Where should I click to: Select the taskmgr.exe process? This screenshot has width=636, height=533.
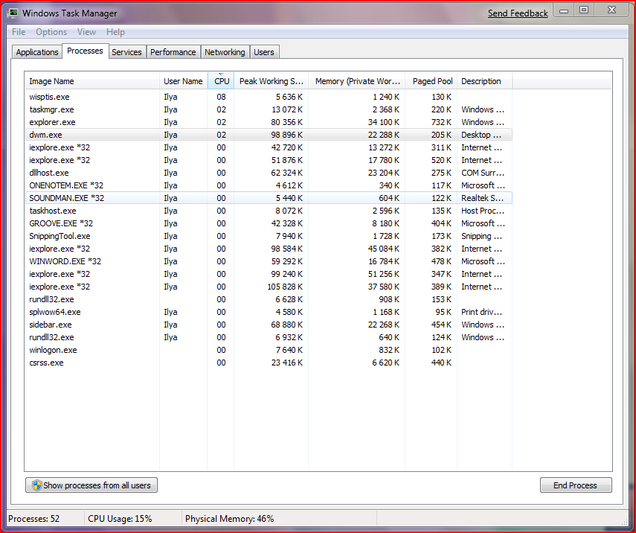click(269, 109)
